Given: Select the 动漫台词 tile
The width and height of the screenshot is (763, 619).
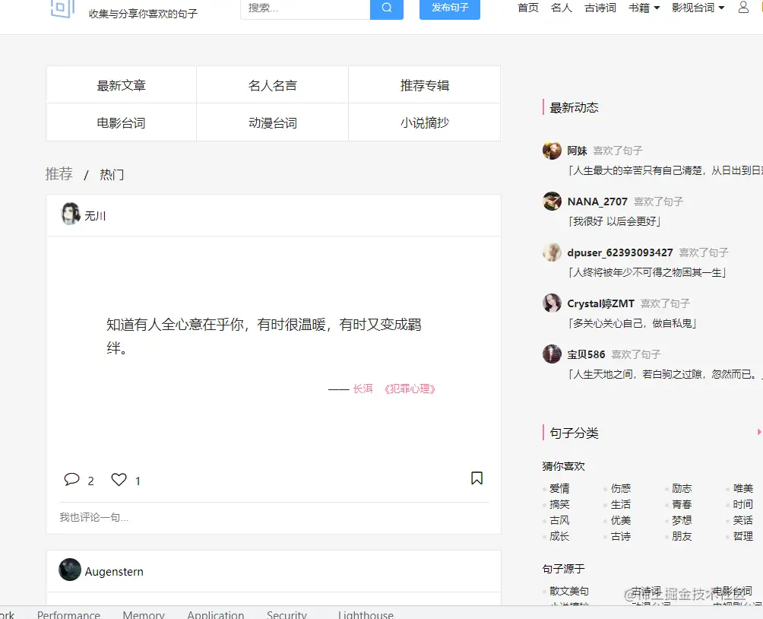Looking at the screenshot, I should coord(273,122).
